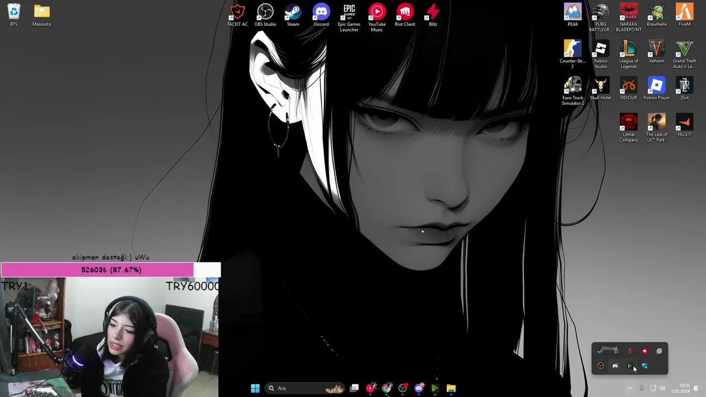Select the Blitz desktop icon

point(433,15)
